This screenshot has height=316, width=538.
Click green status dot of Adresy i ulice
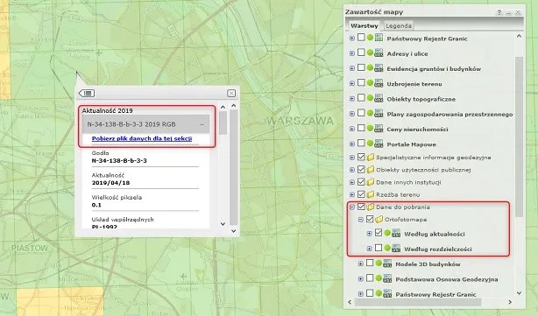[370, 53]
